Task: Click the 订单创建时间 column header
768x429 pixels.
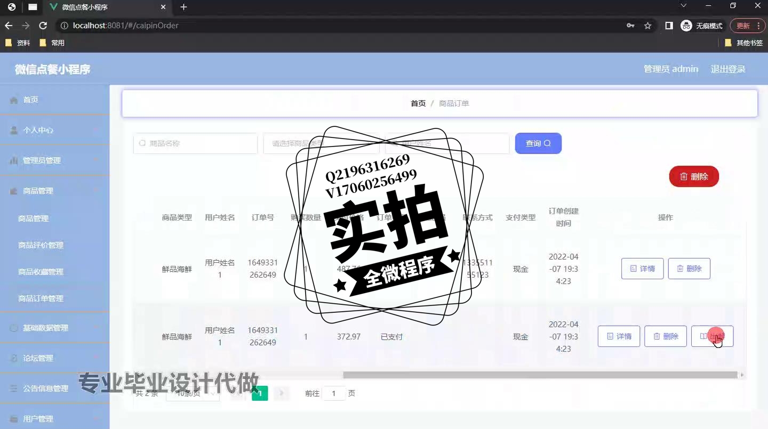Action: (x=564, y=217)
